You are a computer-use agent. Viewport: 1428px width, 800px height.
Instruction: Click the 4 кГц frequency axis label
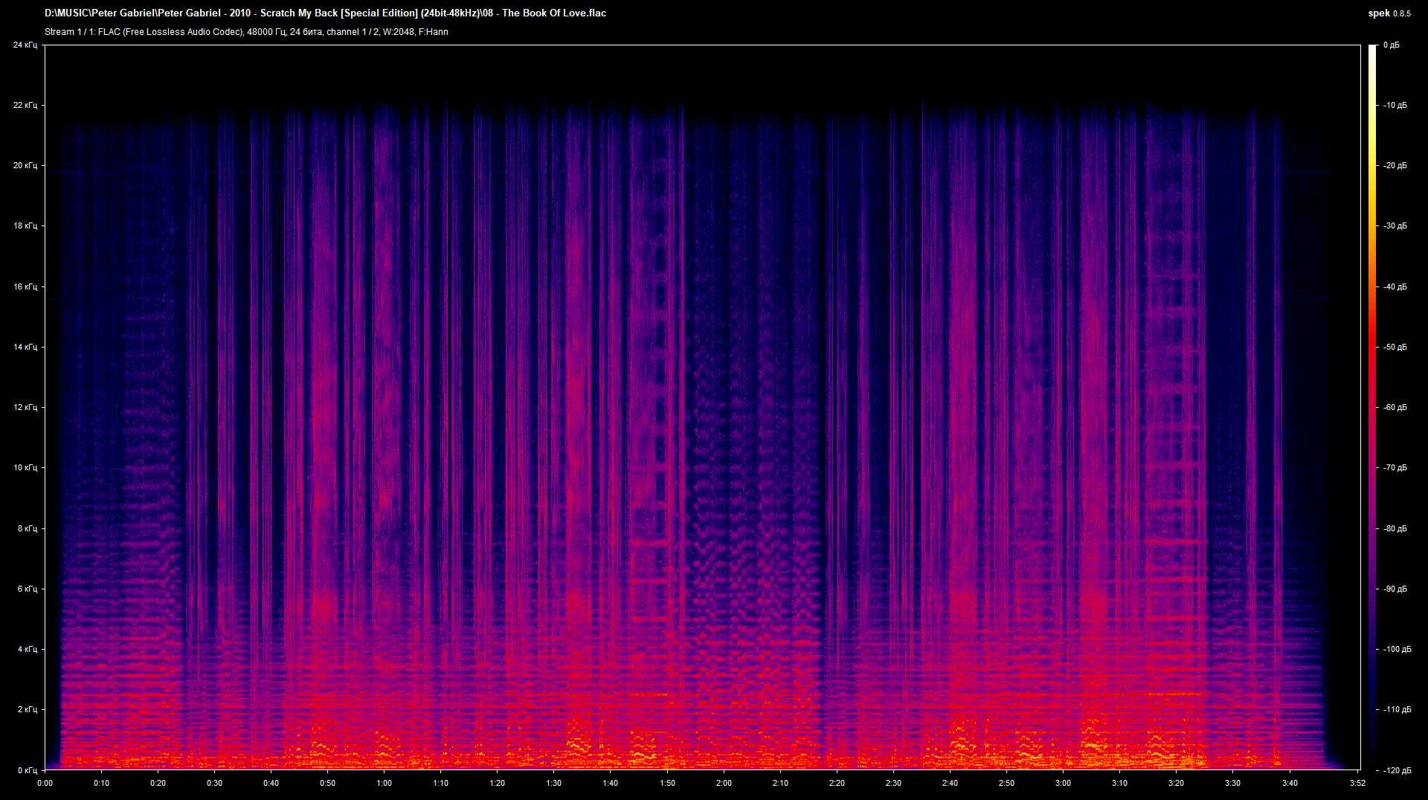click(x=27, y=650)
